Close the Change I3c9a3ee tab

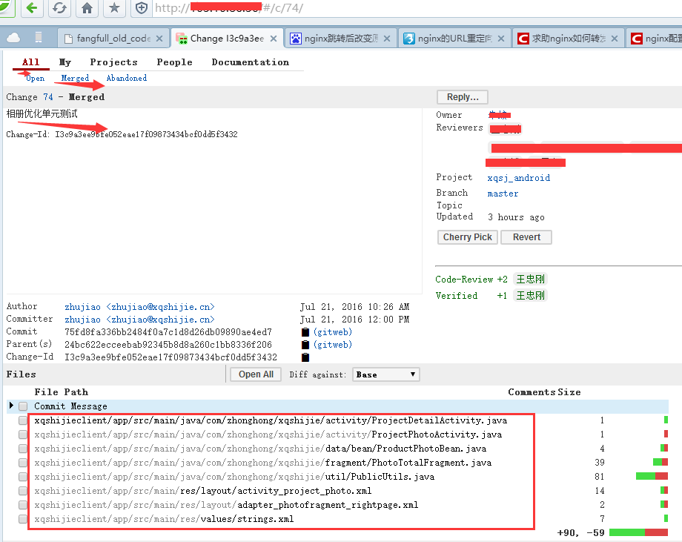[273, 39]
